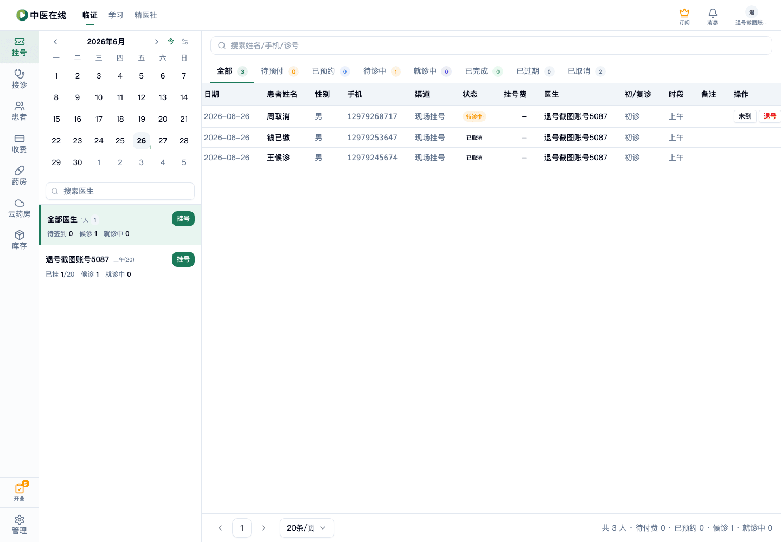Go to next month in calendar
This screenshot has height=542, width=781.
point(156,42)
